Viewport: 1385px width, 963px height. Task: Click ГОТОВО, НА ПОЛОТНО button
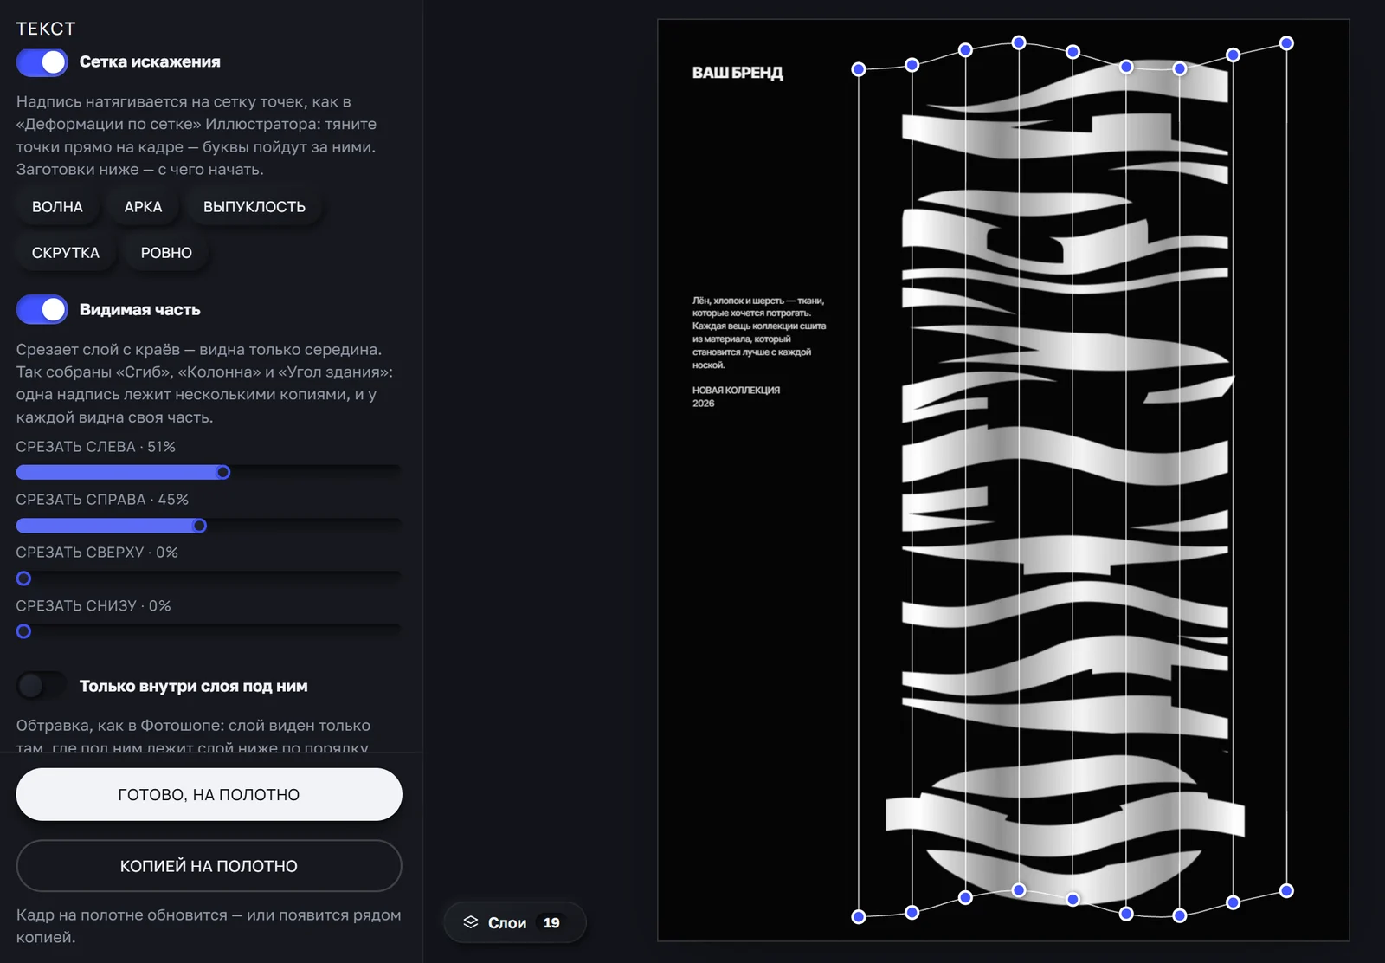[x=209, y=794]
